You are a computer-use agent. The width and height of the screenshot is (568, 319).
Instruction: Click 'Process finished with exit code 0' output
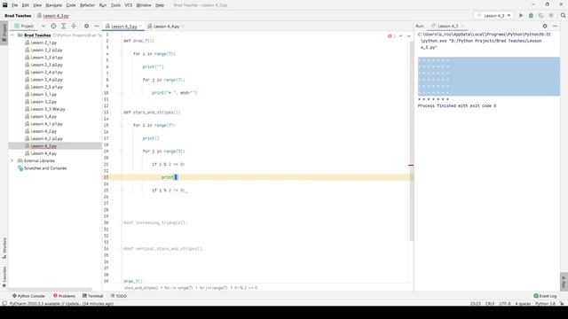(457, 106)
